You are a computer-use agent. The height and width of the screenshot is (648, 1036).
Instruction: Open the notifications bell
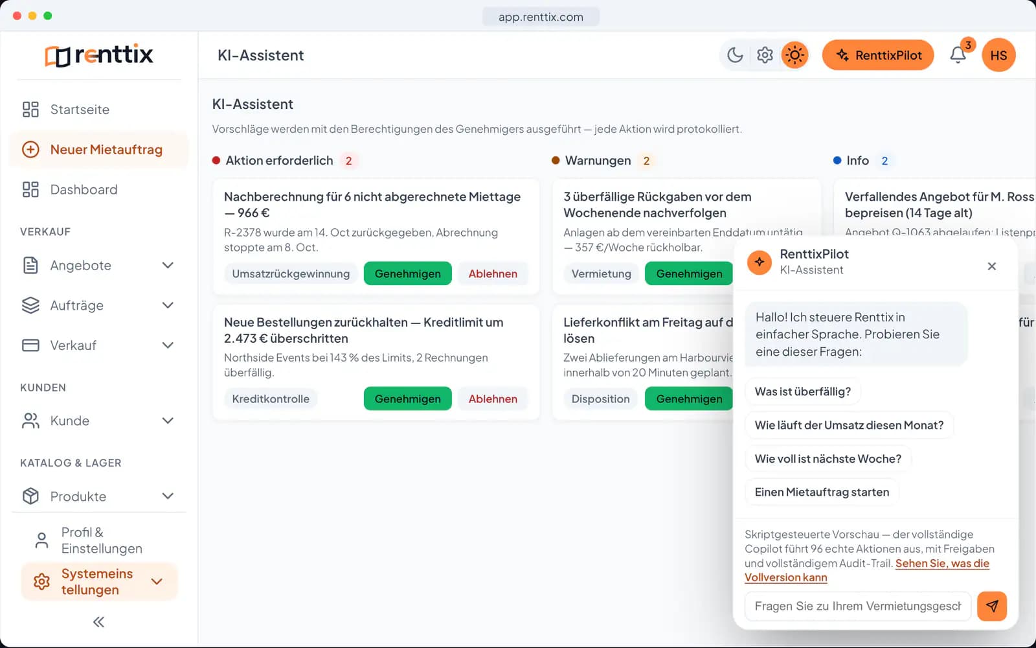pyautogui.click(x=958, y=55)
